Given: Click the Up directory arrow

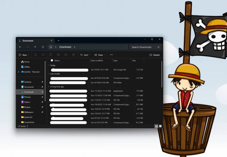Looking at the screenshot, I should [35, 47].
